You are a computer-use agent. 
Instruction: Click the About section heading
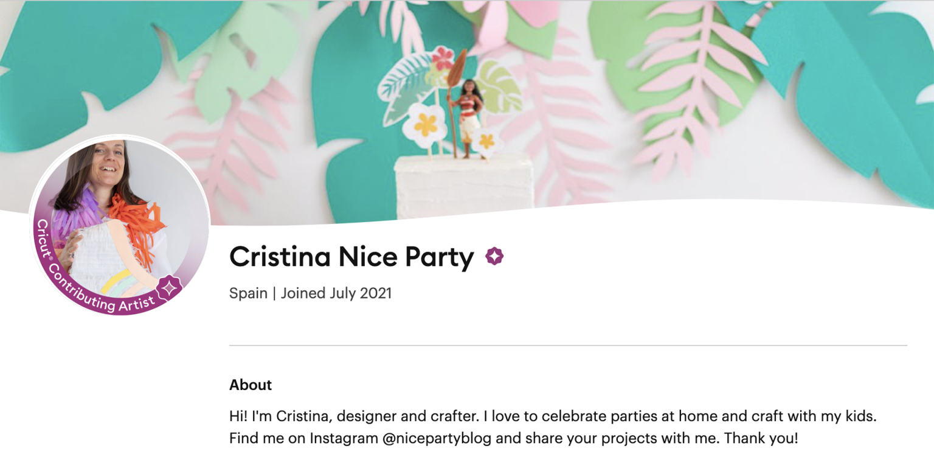click(251, 385)
